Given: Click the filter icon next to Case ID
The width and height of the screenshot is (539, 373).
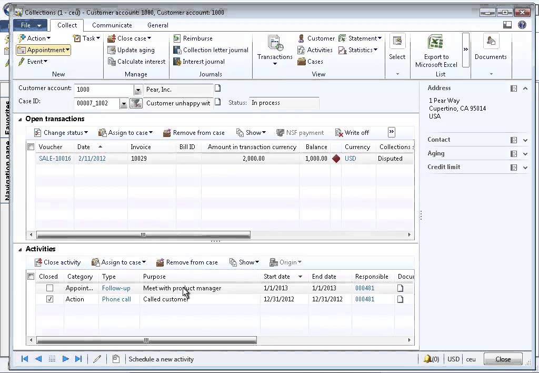Looking at the screenshot, I should coord(136,103).
